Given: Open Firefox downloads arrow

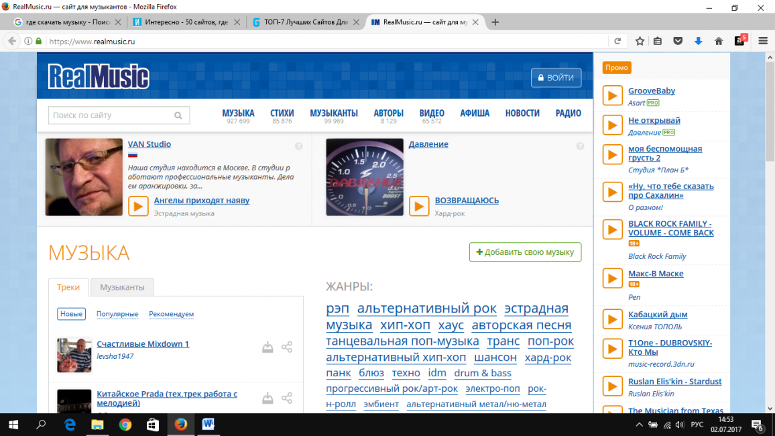Looking at the screenshot, I should 698,42.
